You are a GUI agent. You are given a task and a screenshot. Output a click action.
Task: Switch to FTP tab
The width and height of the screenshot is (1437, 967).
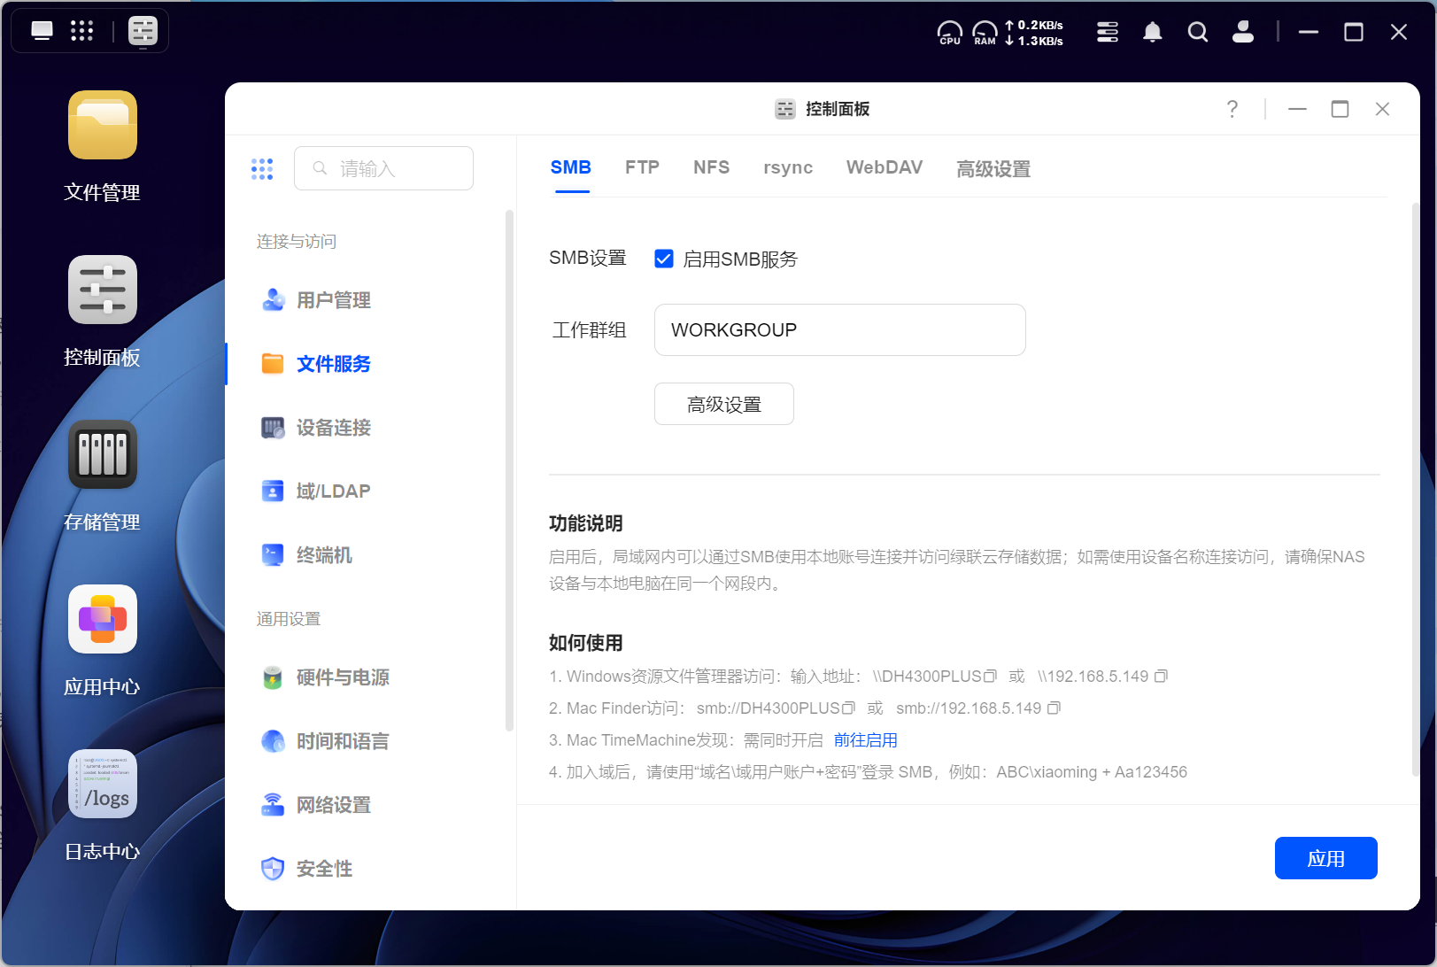642,167
